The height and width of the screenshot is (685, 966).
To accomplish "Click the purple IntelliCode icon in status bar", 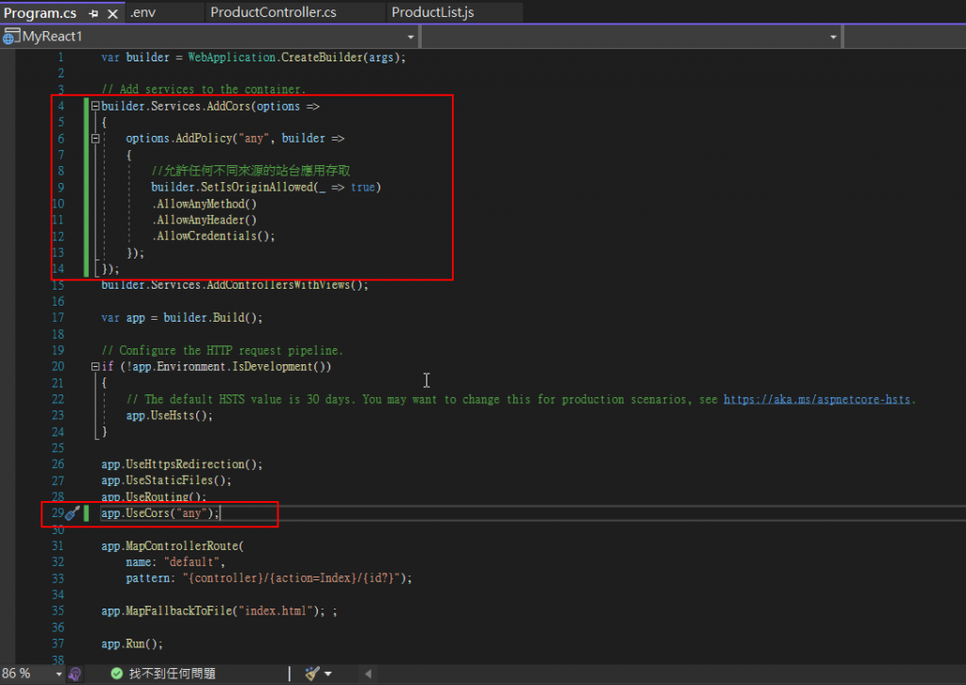I will (75, 674).
